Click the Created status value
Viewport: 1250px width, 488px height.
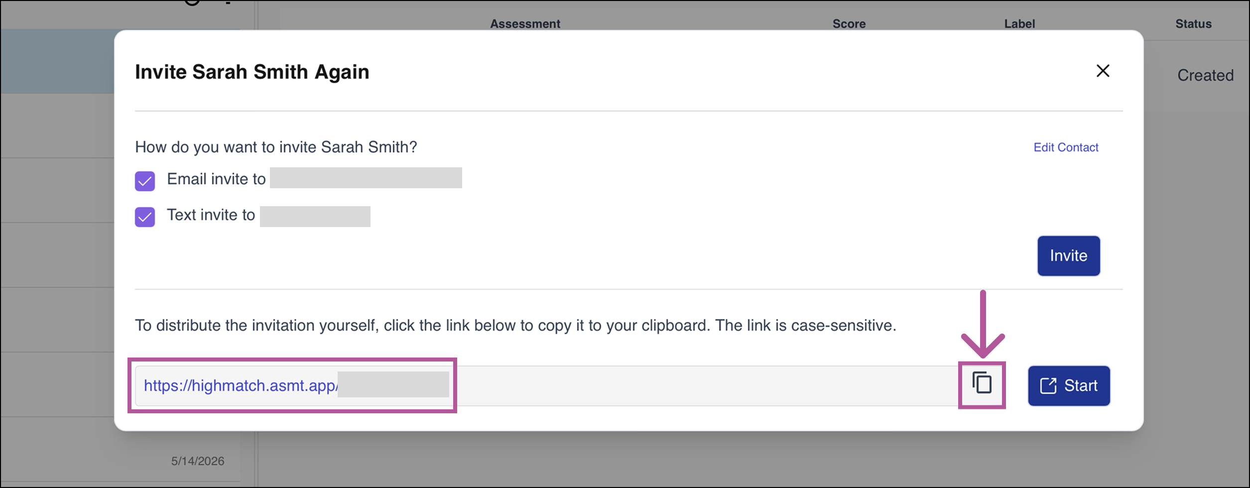click(1205, 75)
